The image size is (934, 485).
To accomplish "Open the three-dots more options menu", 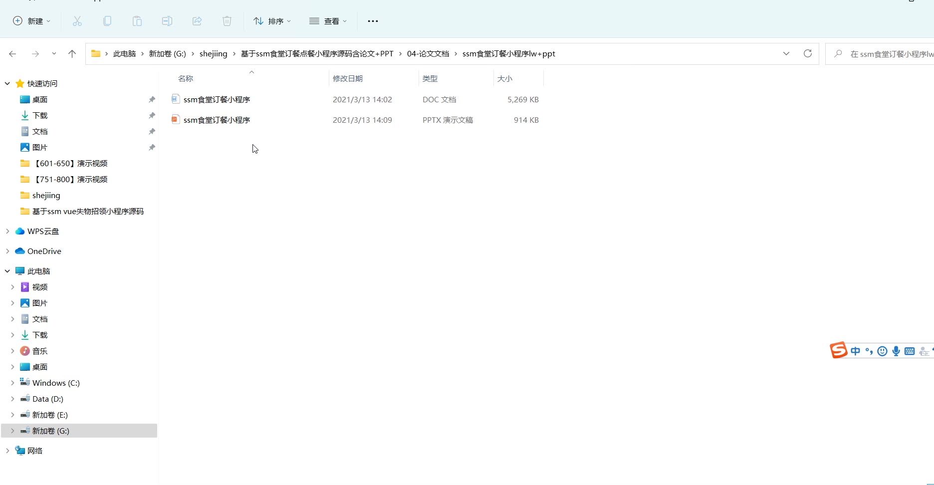I will 373,21.
